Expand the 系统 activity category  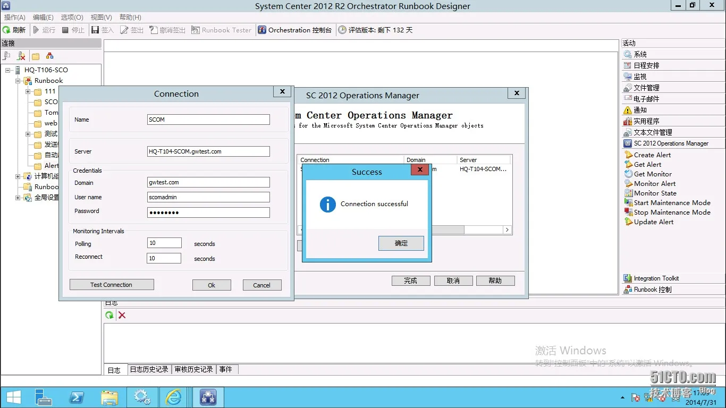click(674, 54)
